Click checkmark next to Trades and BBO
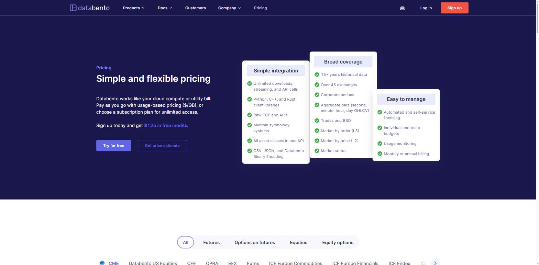 [x=317, y=120]
